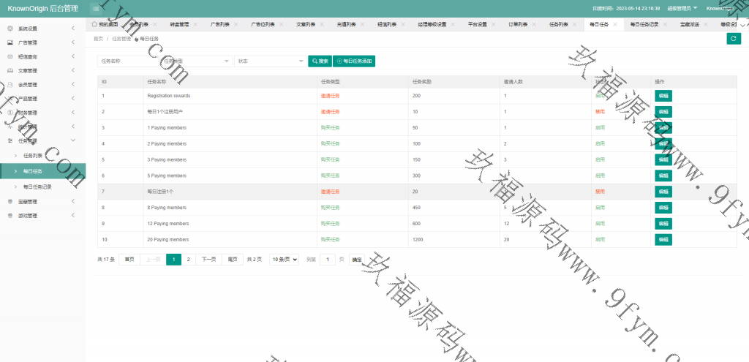
Task: Go to page 2 in pagination
Action: pyautogui.click(x=188, y=260)
